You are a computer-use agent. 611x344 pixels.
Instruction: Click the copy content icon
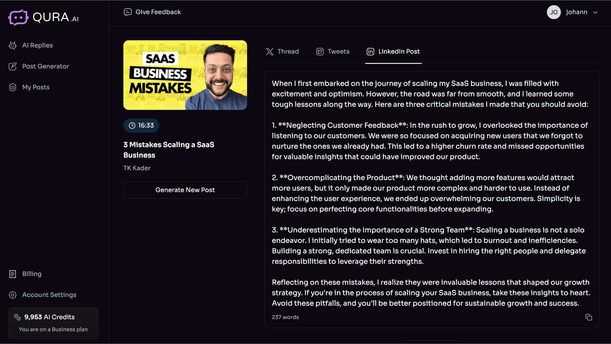coord(589,317)
